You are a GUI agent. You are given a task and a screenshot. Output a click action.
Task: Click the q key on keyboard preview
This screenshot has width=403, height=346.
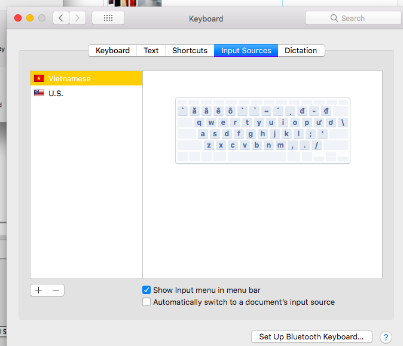[x=199, y=123]
